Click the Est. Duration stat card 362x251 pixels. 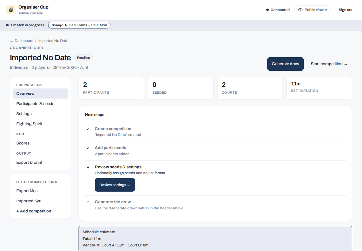[x=319, y=88]
